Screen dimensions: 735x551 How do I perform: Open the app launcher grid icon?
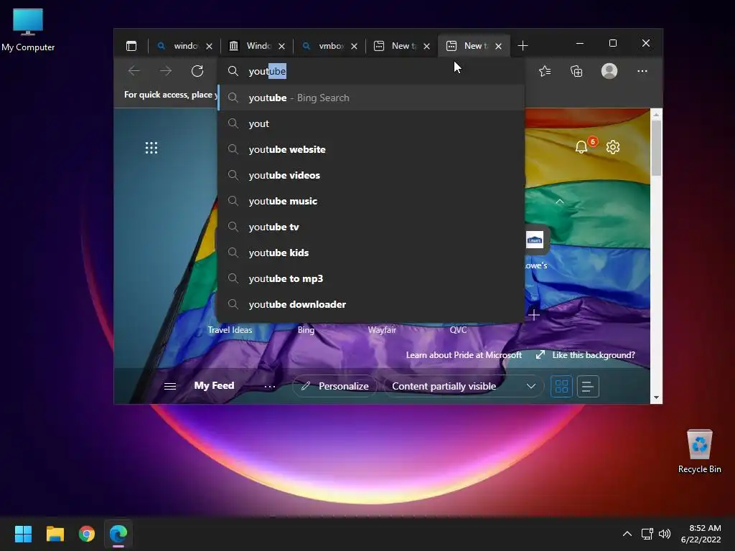click(151, 148)
